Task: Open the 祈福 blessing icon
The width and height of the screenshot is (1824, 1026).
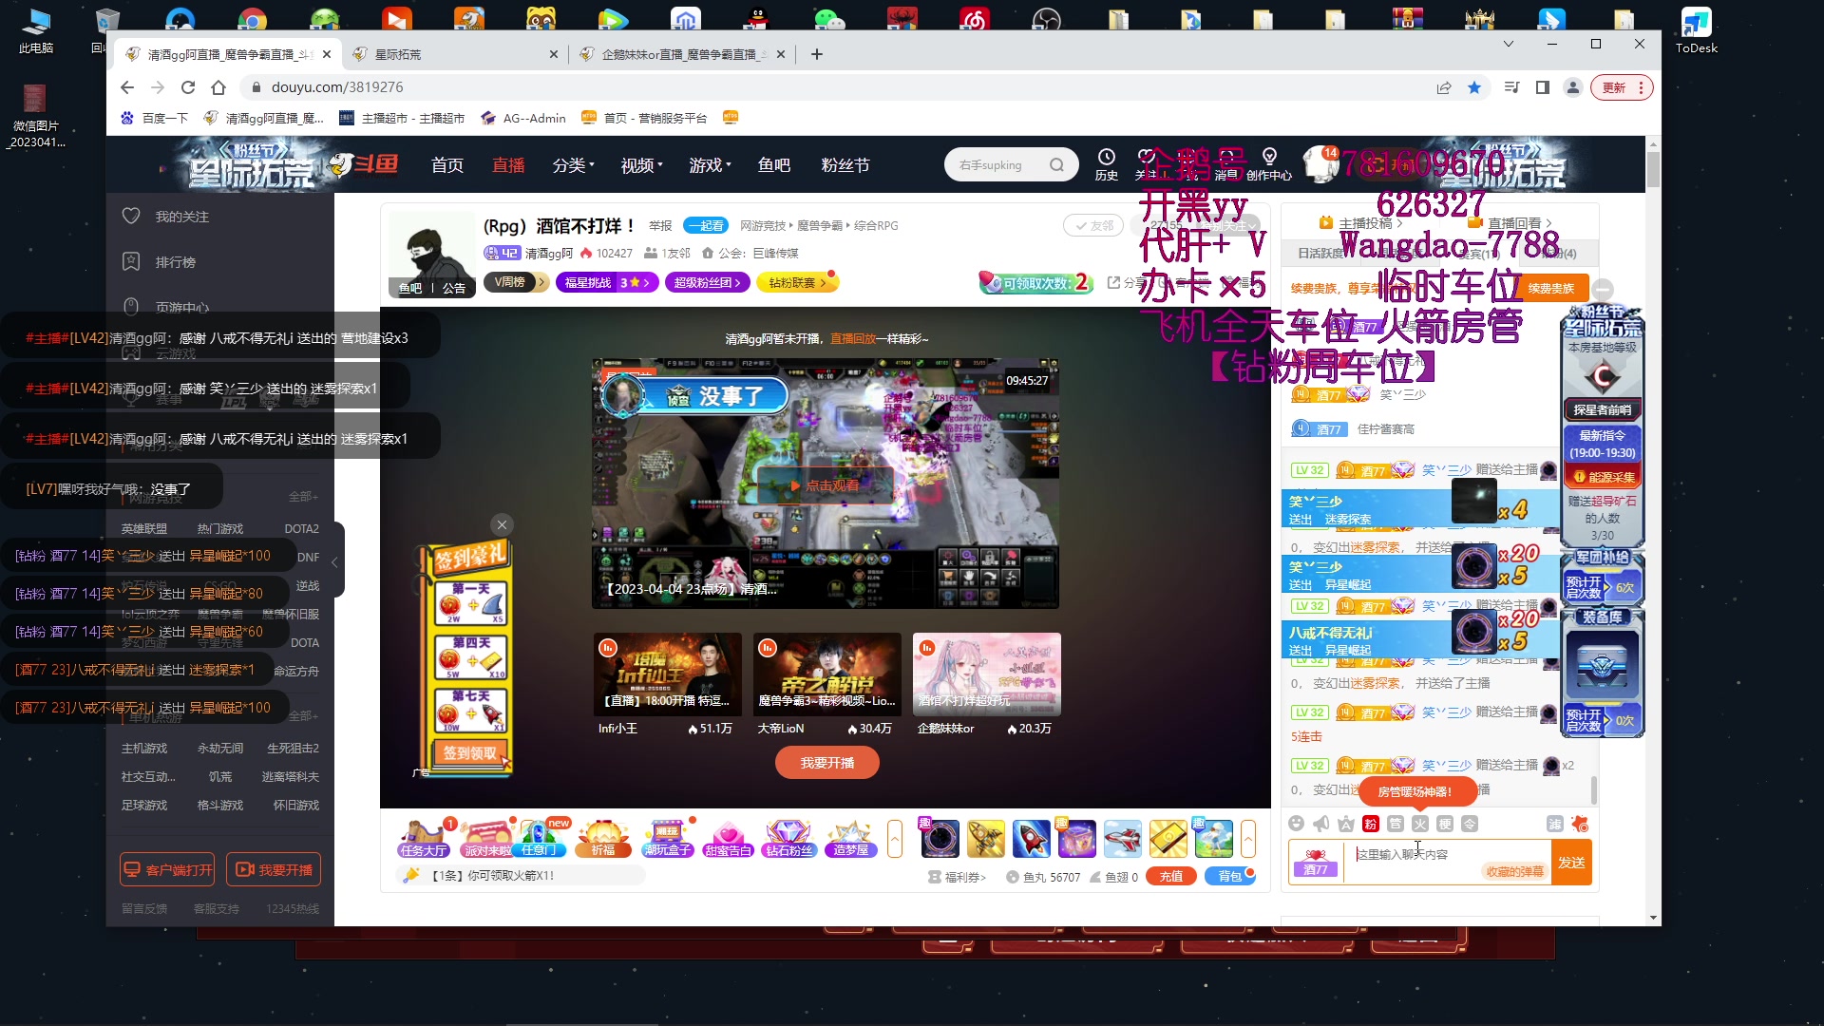Action: [x=603, y=838]
